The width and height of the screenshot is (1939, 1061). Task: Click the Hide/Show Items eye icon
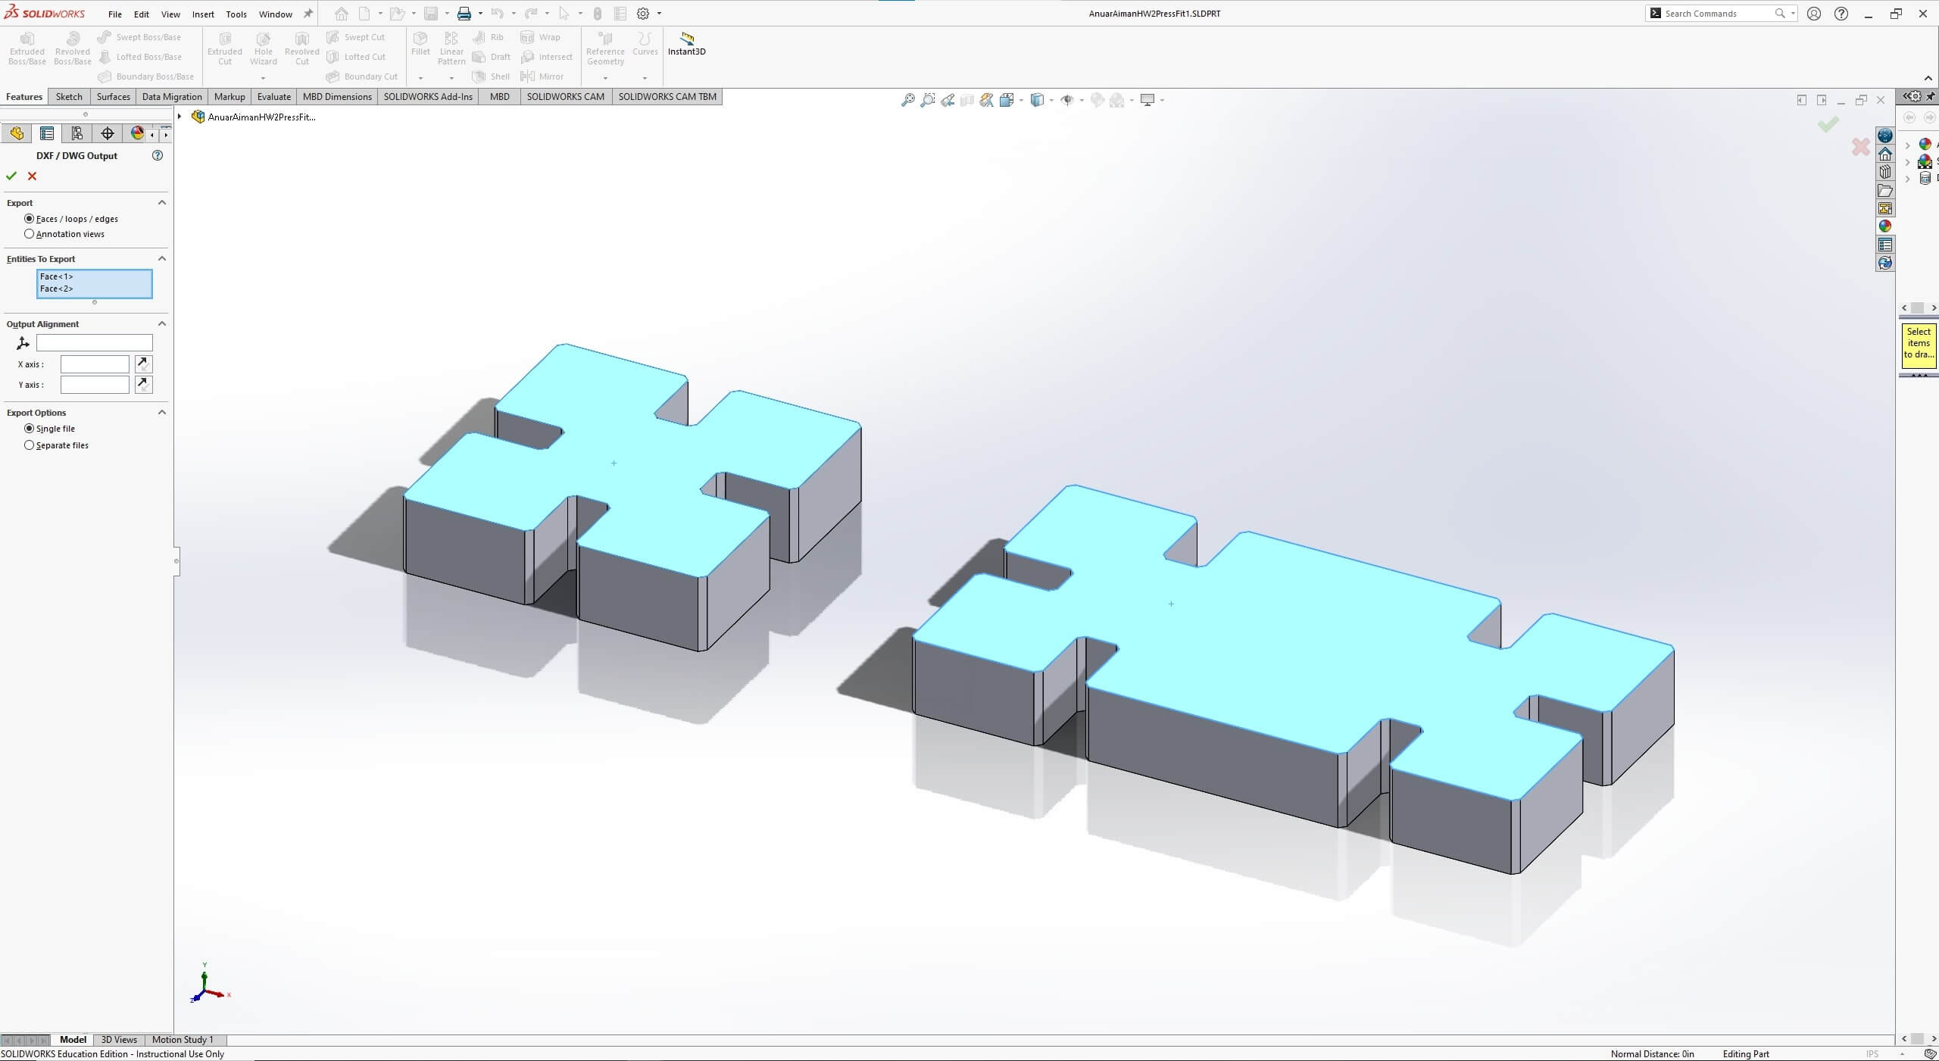coord(1067,100)
